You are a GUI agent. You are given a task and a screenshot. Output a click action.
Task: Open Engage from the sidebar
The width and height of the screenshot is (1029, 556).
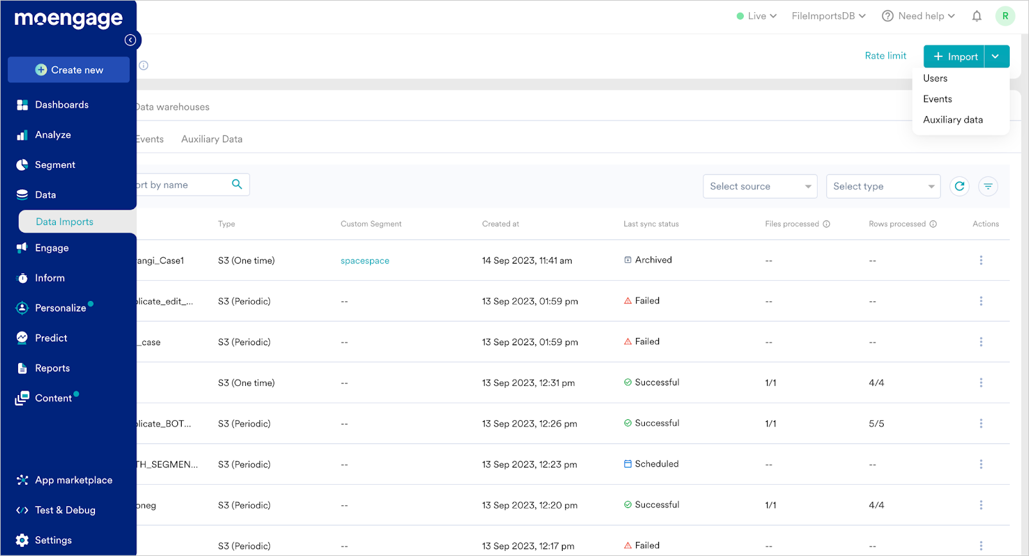[x=52, y=248]
